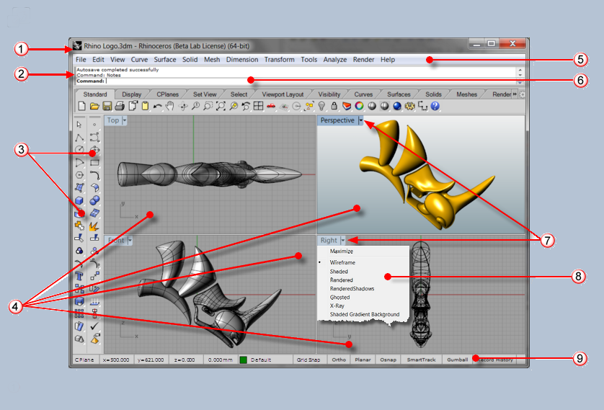The height and width of the screenshot is (410, 604).
Task: Toggle Grid Snap in status bar
Action: pyautogui.click(x=308, y=360)
